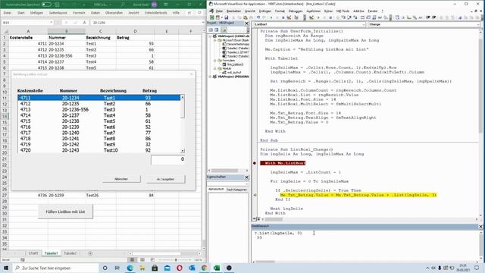Click the Excel search magnifier in title bar
The height and width of the screenshot is (273, 485).
click(x=123, y=5)
